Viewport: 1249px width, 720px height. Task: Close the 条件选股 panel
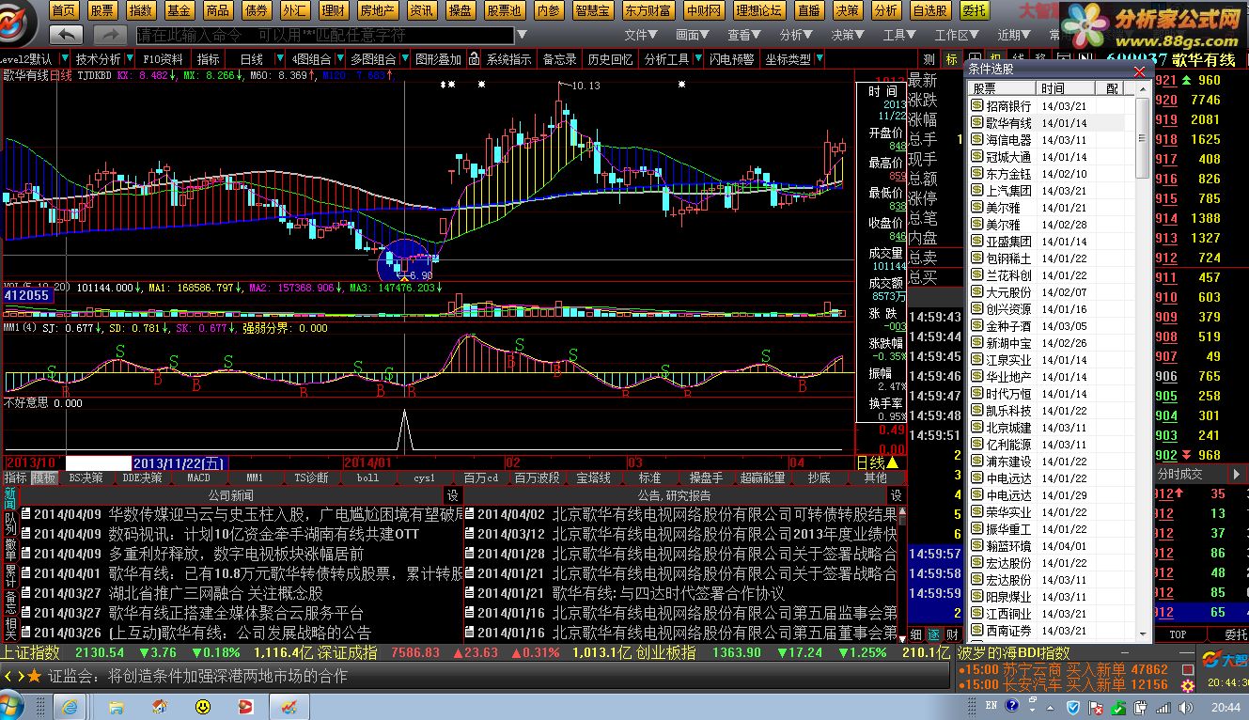tap(1141, 70)
